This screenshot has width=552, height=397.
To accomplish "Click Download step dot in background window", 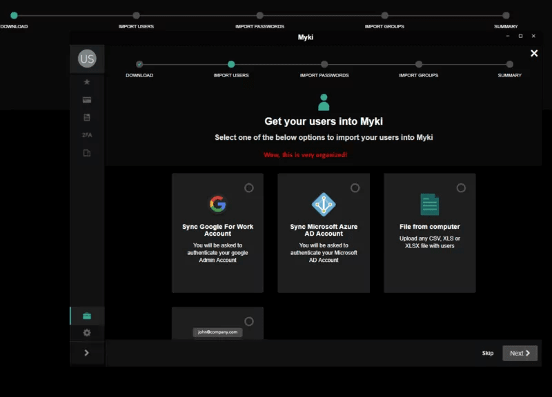I will pos(14,15).
